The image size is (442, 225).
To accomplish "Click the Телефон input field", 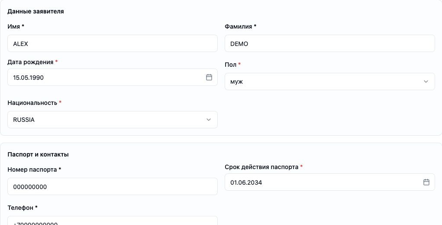I will point(113,221).
